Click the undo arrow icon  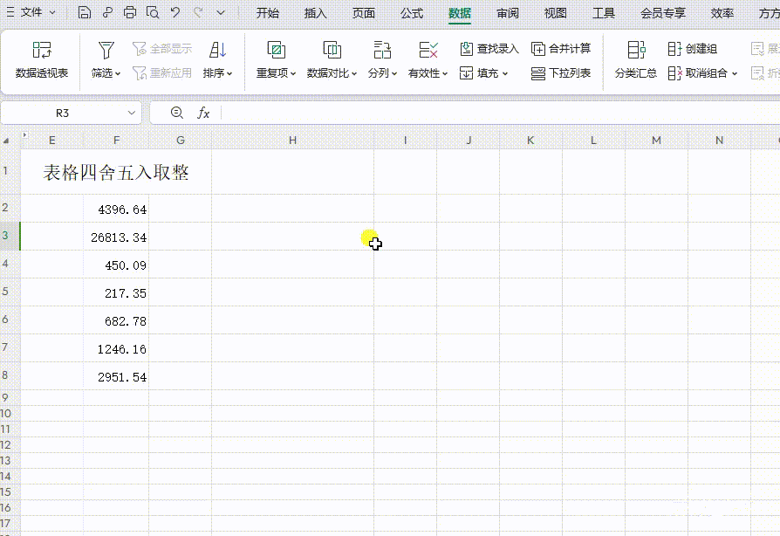pyautogui.click(x=175, y=12)
